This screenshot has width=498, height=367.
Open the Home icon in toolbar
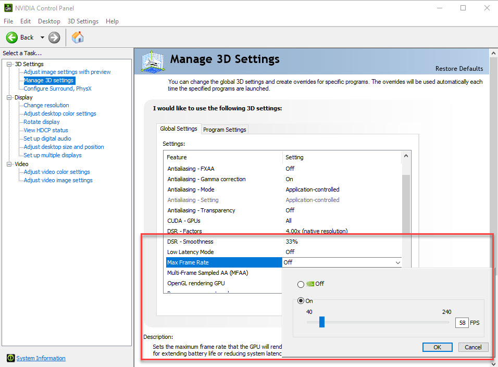pyautogui.click(x=78, y=37)
